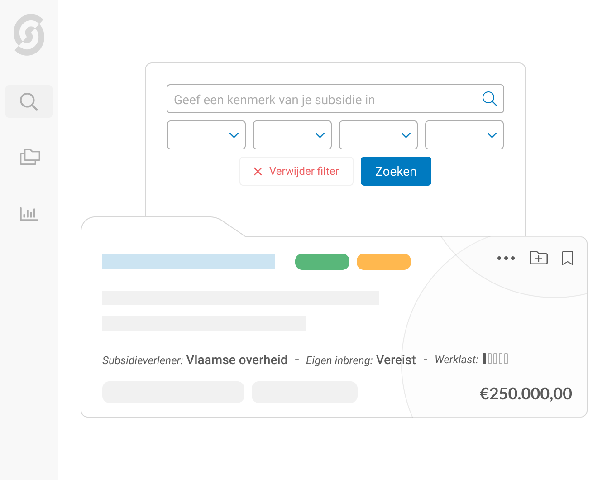This screenshot has width=612, height=480.
Task: Click the green status tag
Action: [x=322, y=262]
